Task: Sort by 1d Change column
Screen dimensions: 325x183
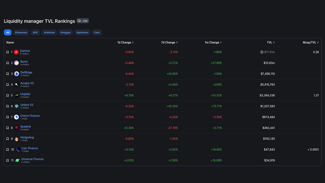Action: (125, 43)
